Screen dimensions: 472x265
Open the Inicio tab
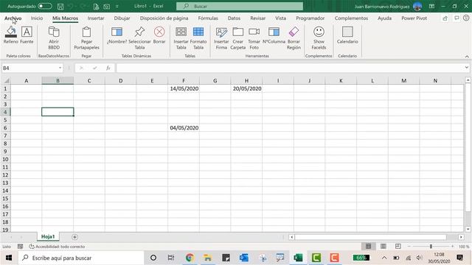pos(37,18)
